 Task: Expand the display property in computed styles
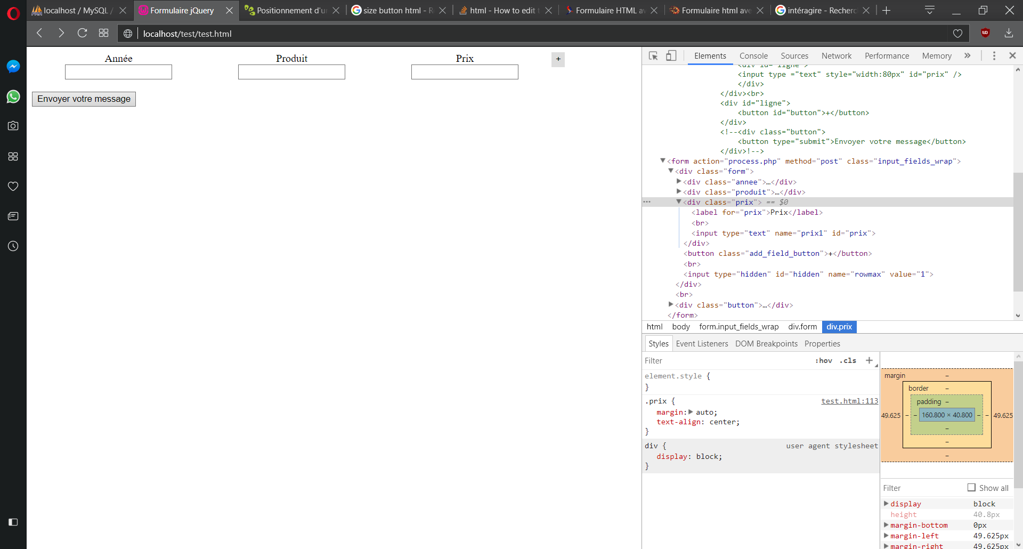[886, 503]
